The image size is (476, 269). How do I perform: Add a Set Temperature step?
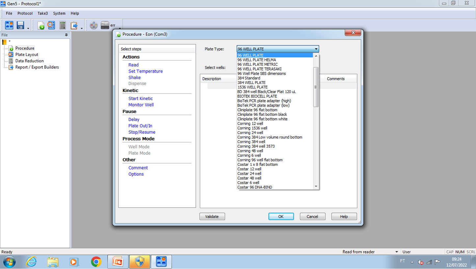(x=145, y=71)
